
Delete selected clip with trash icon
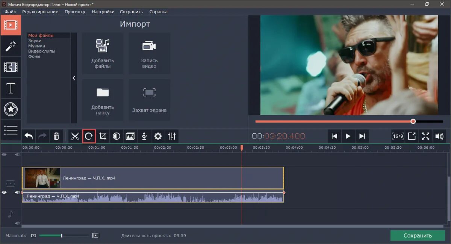[x=56, y=136]
